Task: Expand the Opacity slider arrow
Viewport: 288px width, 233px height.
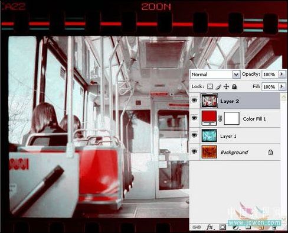Action: (x=282, y=74)
